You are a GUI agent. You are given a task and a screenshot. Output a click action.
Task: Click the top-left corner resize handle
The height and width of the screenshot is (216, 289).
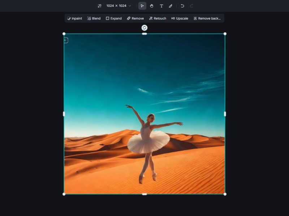click(64, 34)
